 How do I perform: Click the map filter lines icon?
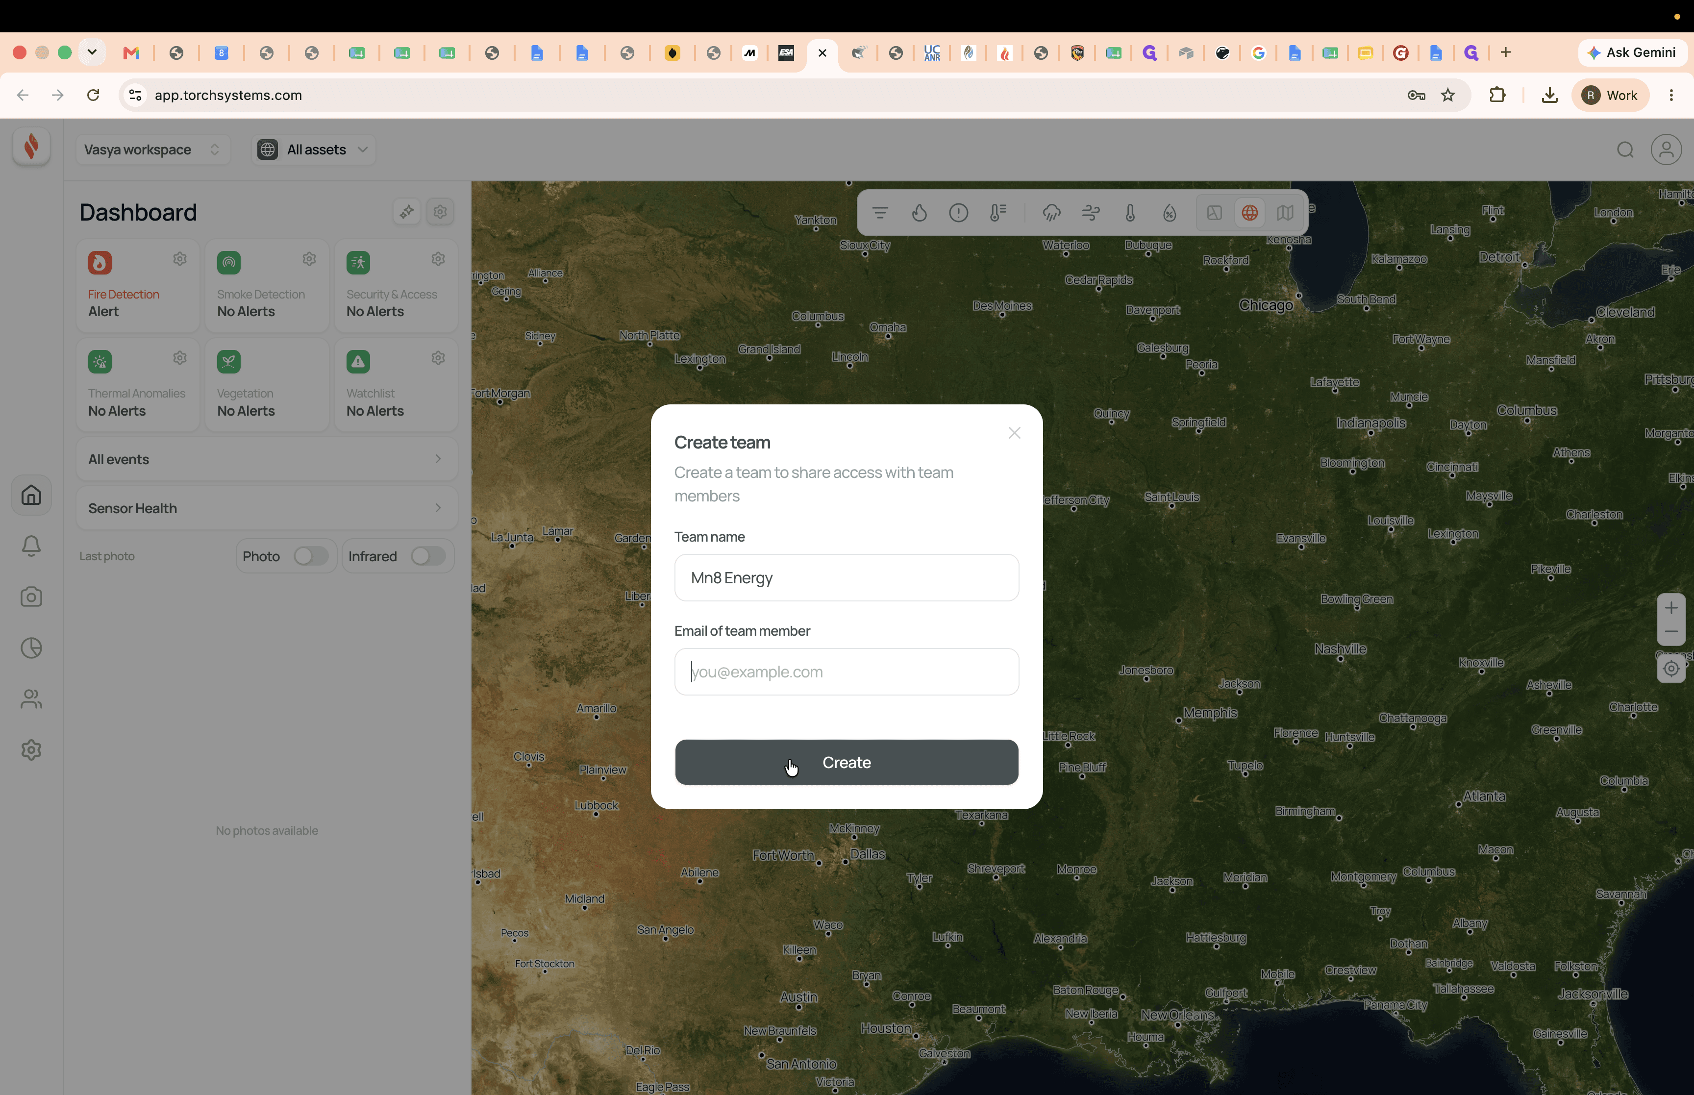point(880,213)
